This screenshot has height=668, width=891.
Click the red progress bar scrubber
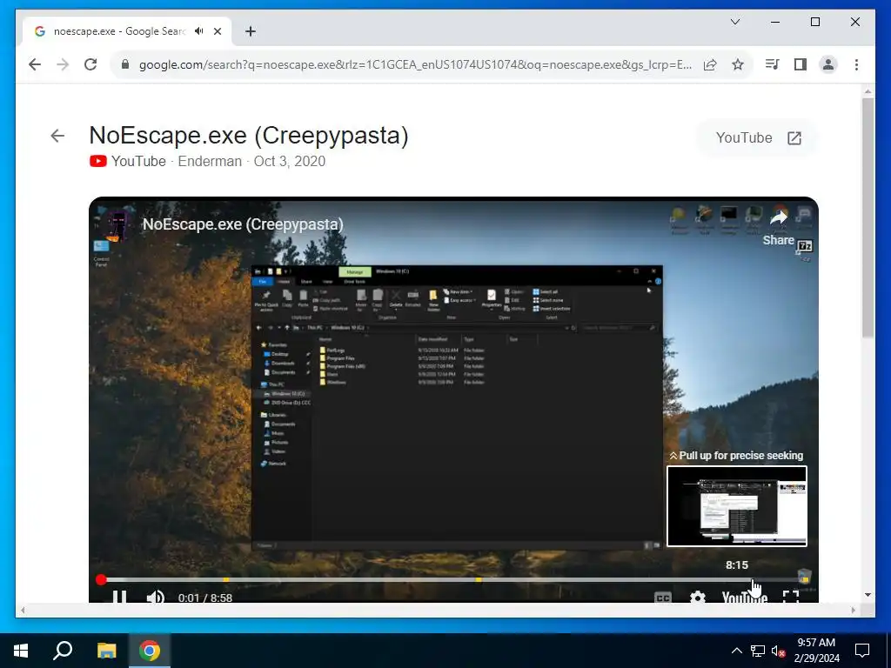click(x=101, y=579)
